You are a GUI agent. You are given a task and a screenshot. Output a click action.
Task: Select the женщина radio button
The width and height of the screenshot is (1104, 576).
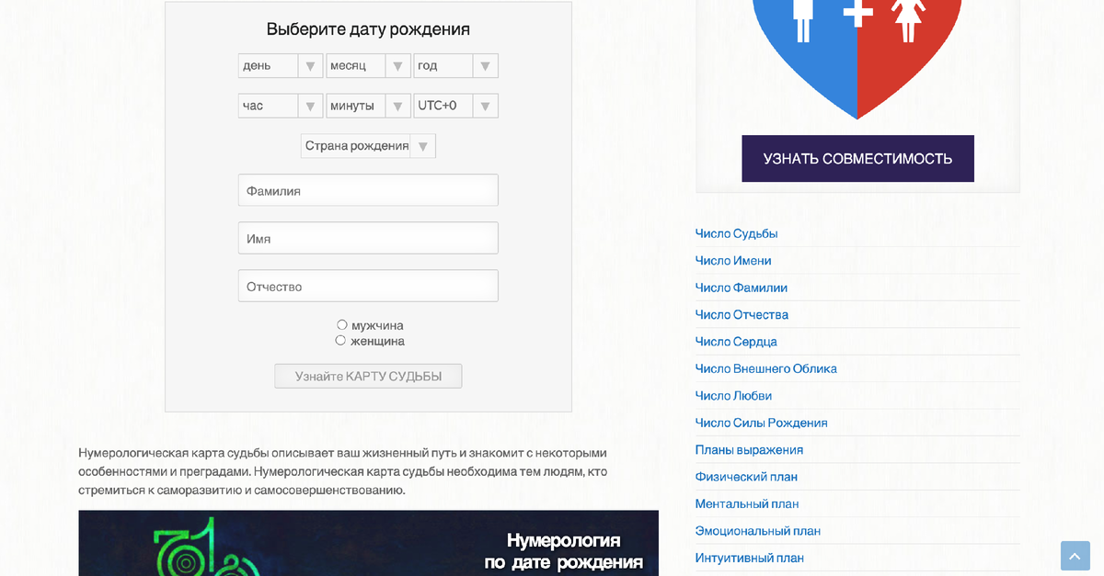[340, 341]
